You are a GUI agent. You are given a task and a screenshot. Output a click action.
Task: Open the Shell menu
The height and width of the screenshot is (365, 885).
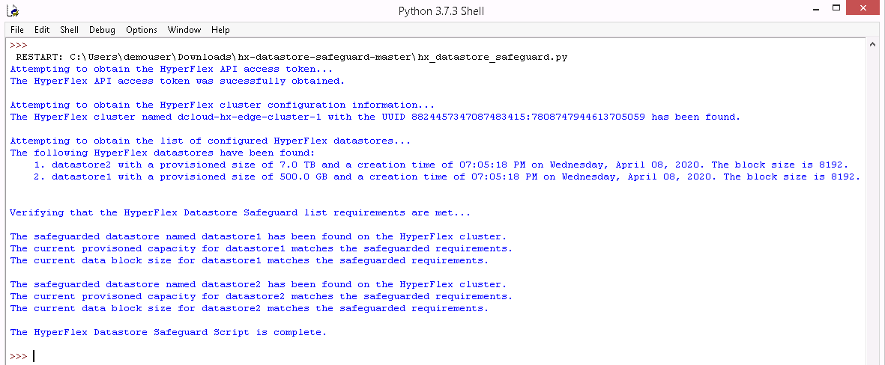[70, 30]
